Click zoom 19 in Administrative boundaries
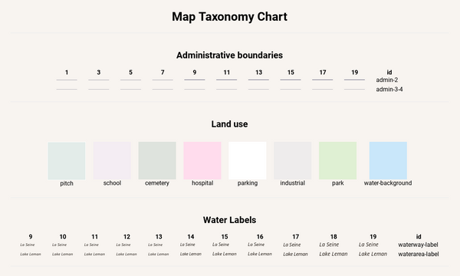Image resolution: width=460 pixels, height=276 pixels. tap(355, 72)
